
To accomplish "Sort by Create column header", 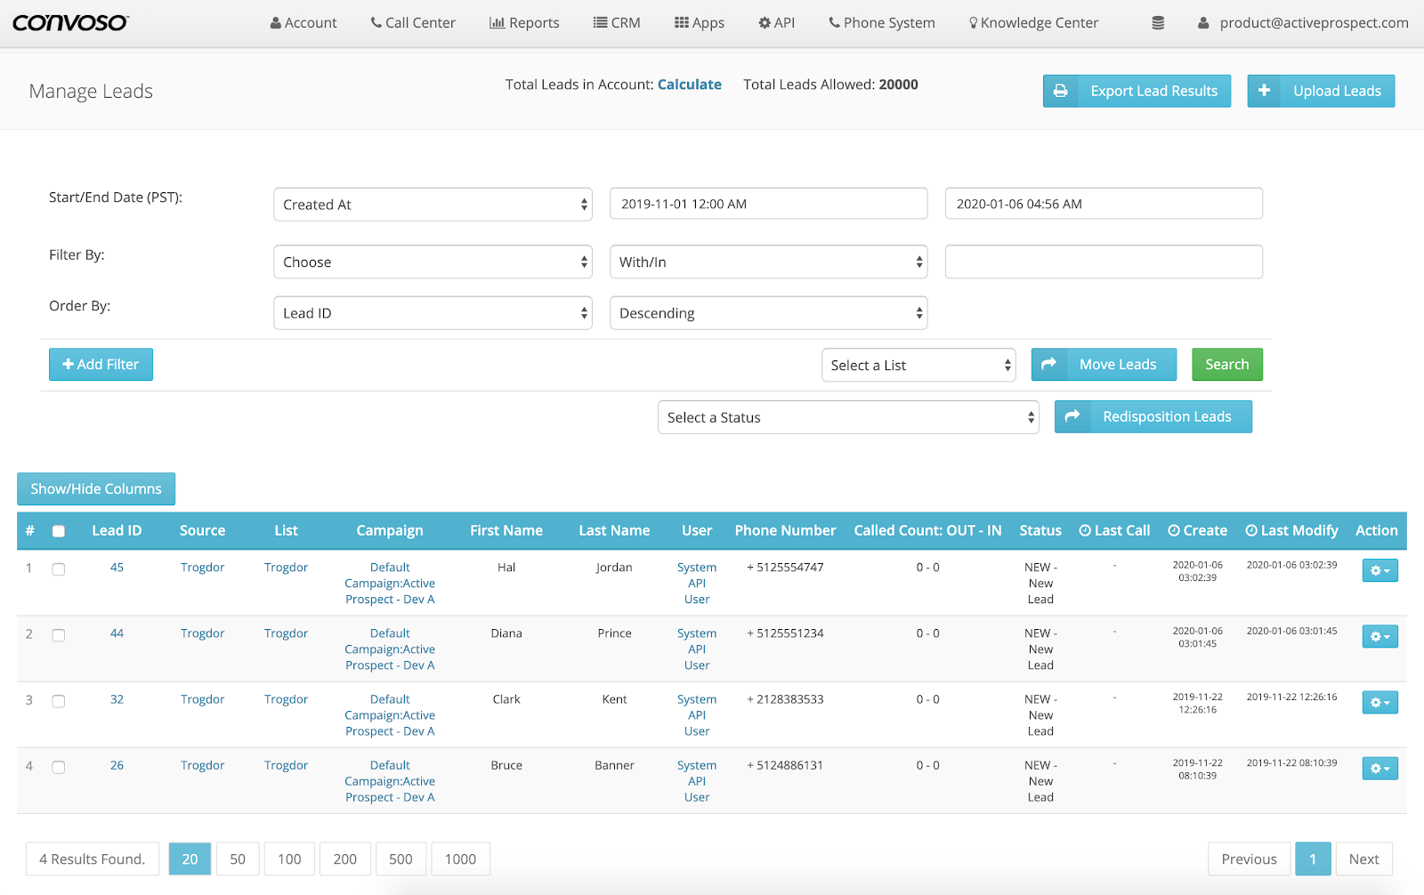I will point(1197,530).
